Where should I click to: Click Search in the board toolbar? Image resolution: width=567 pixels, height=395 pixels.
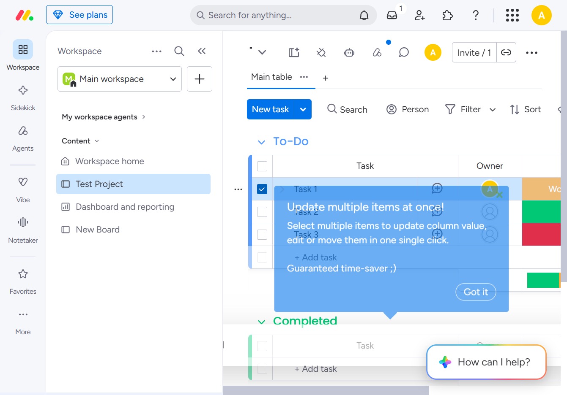click(x=347, y=109)
